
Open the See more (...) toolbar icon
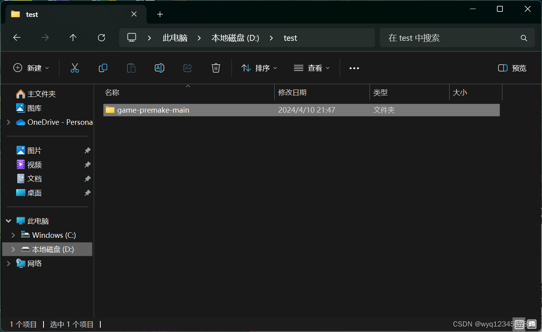coord(354,68)
